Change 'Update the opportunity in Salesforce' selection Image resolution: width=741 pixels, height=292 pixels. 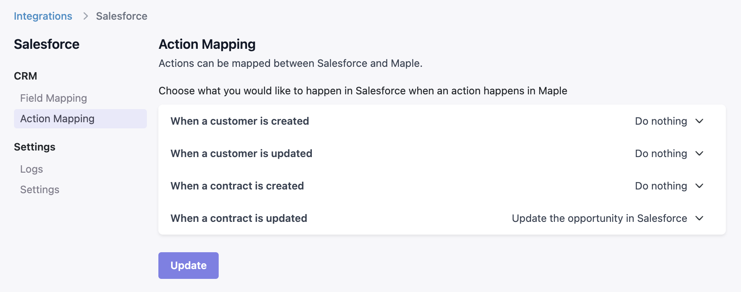tap(599, 218)
